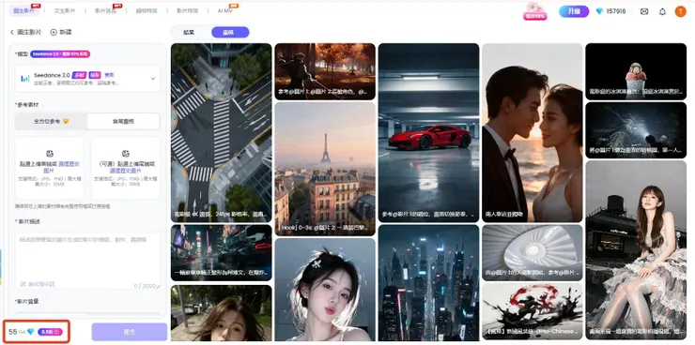Click the optional last-frame upload icon

coord(126,154)
